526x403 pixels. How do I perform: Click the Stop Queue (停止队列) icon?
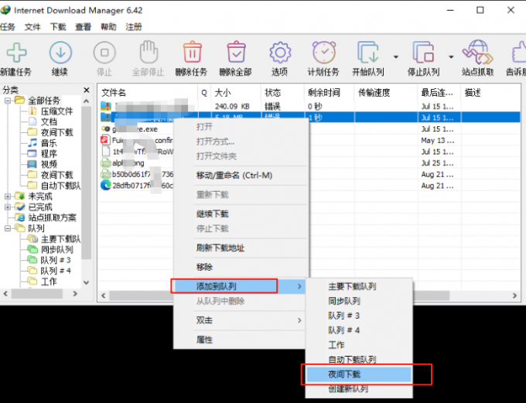tap(423, 53)
